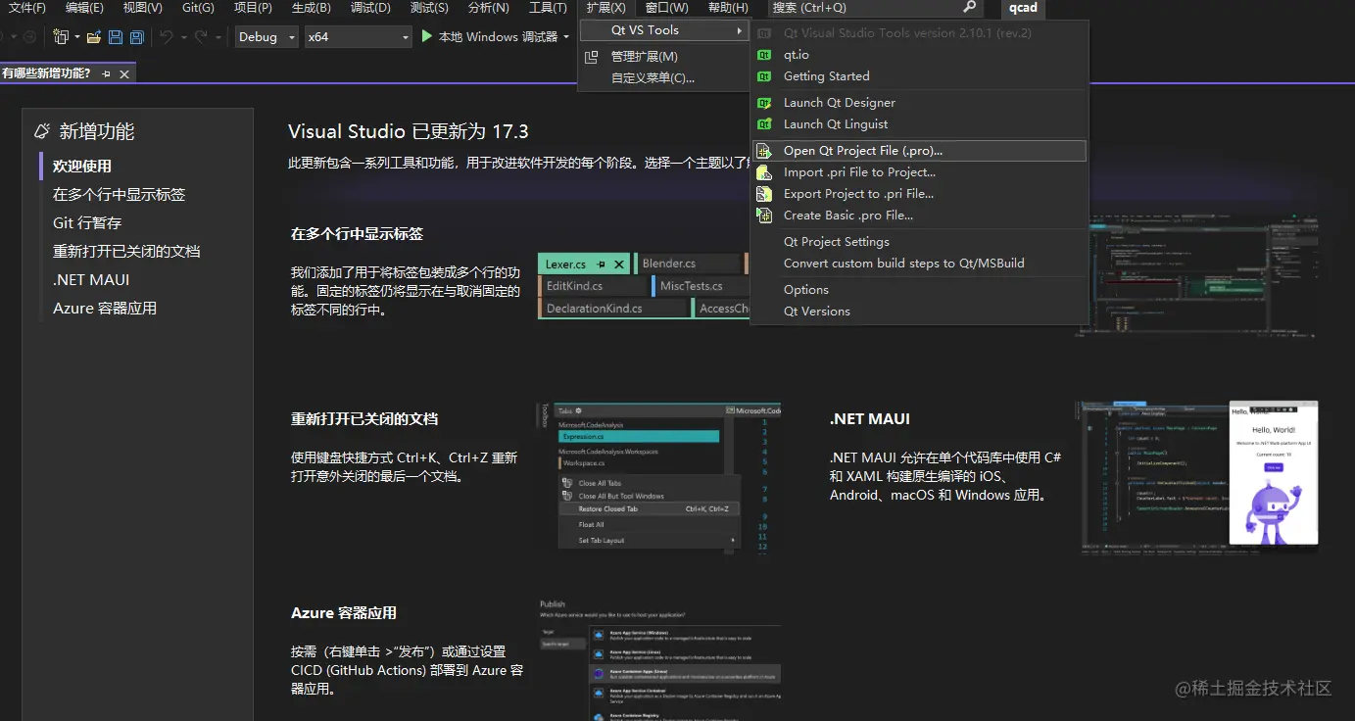Click the .NET MAUI section heading
This screenshot has width=1355, height=721.
(870, 419)
